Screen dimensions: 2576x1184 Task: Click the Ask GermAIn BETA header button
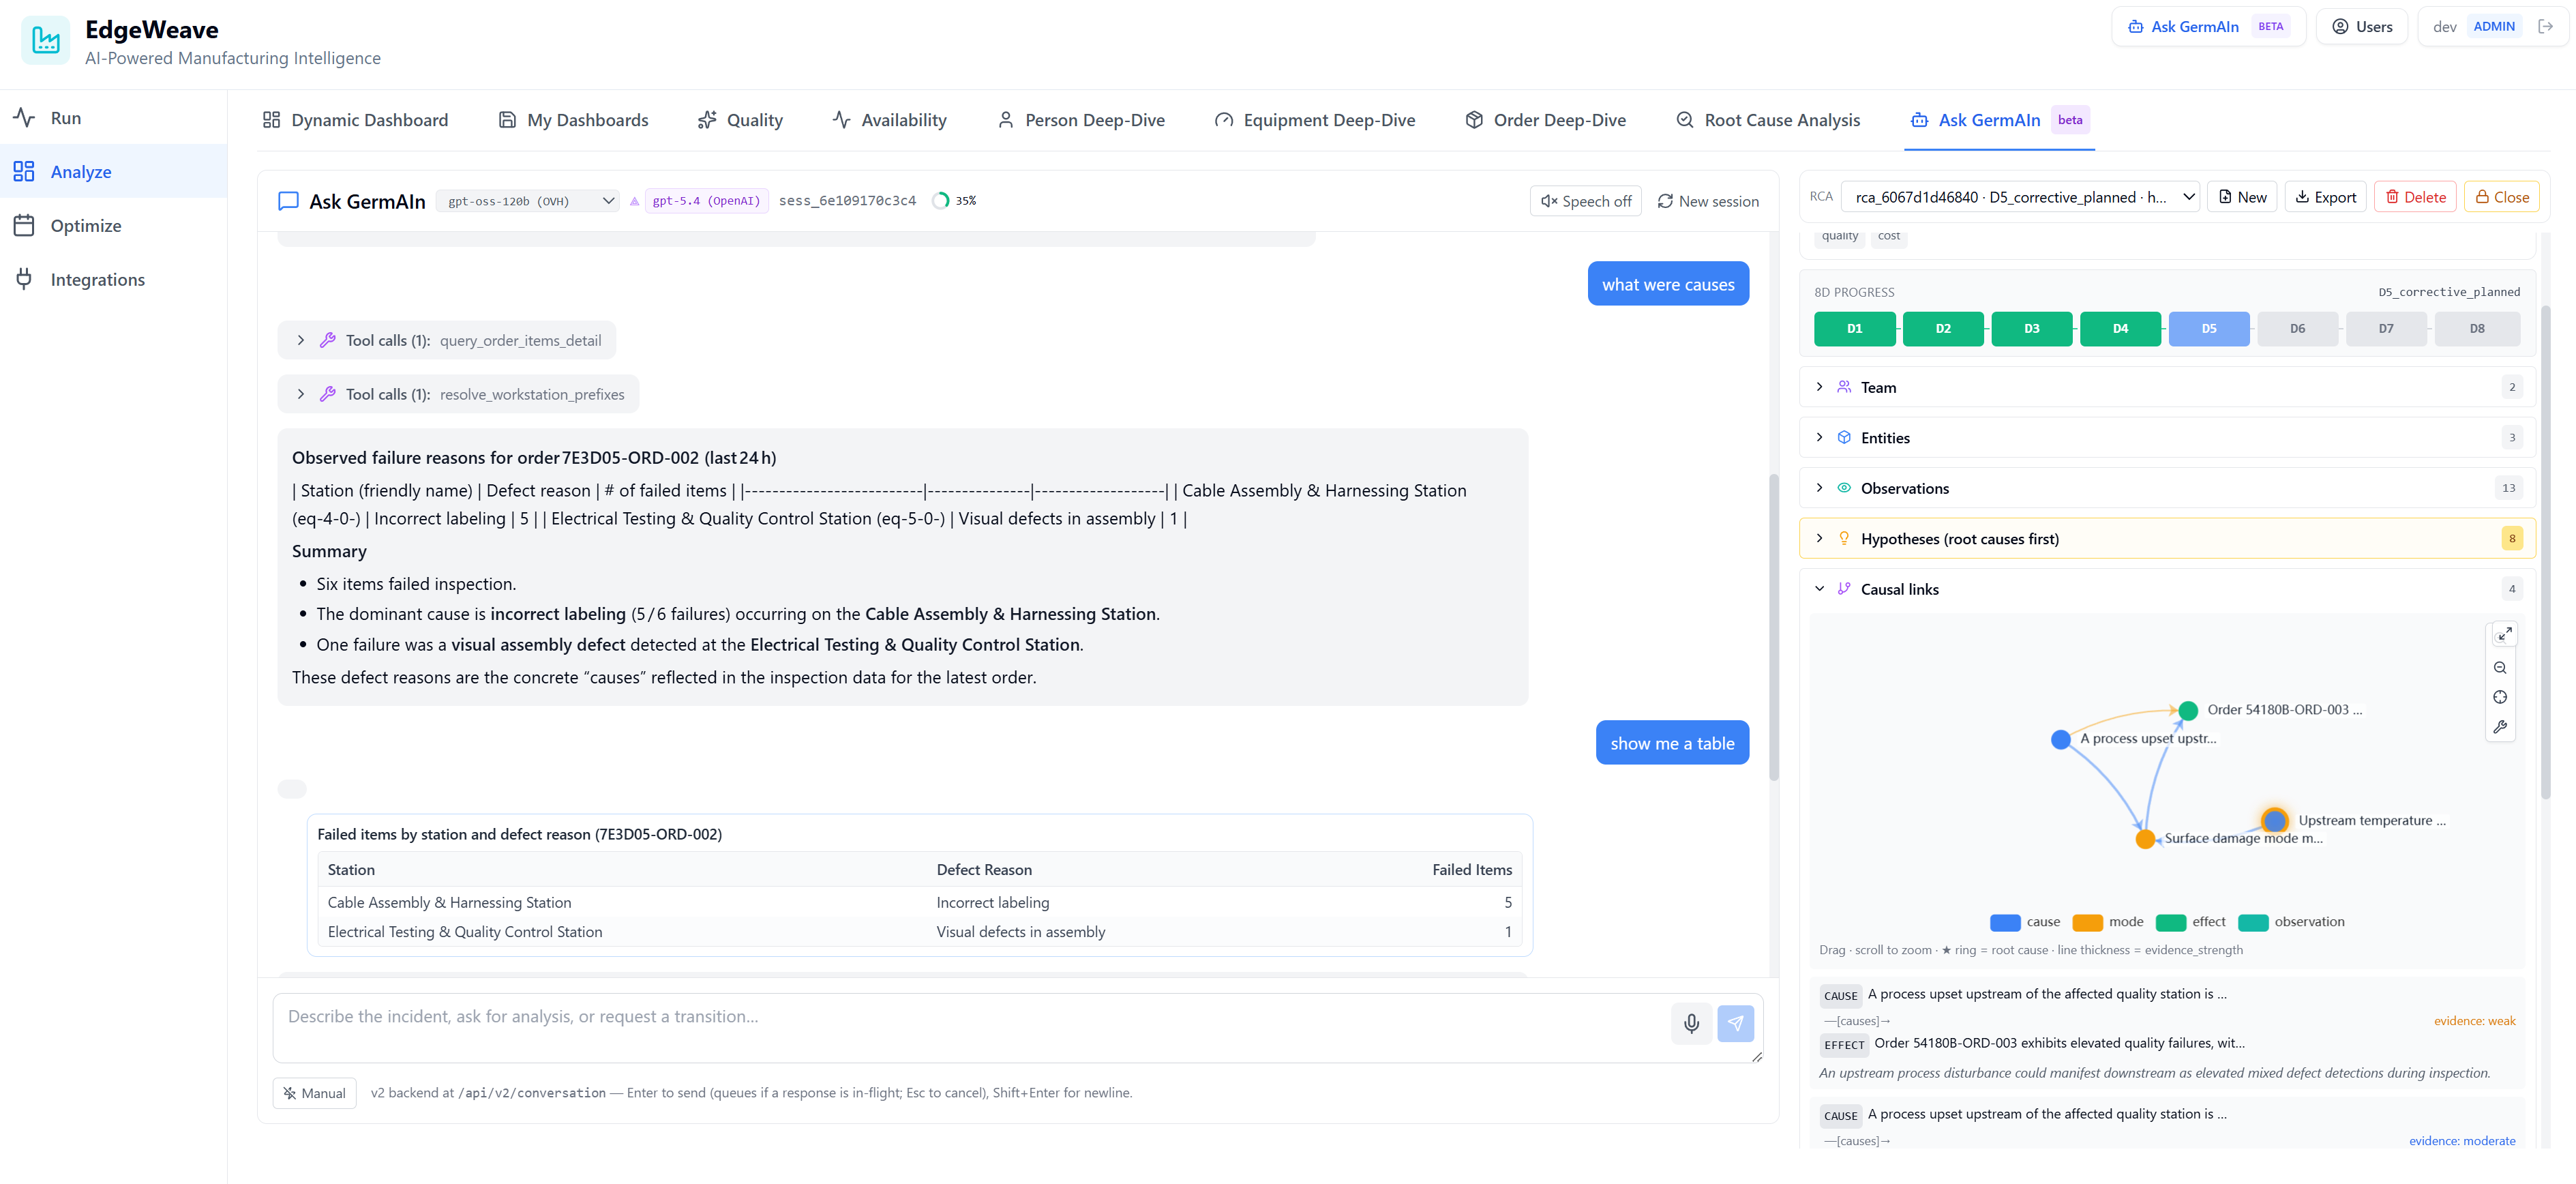point(2208,27)
